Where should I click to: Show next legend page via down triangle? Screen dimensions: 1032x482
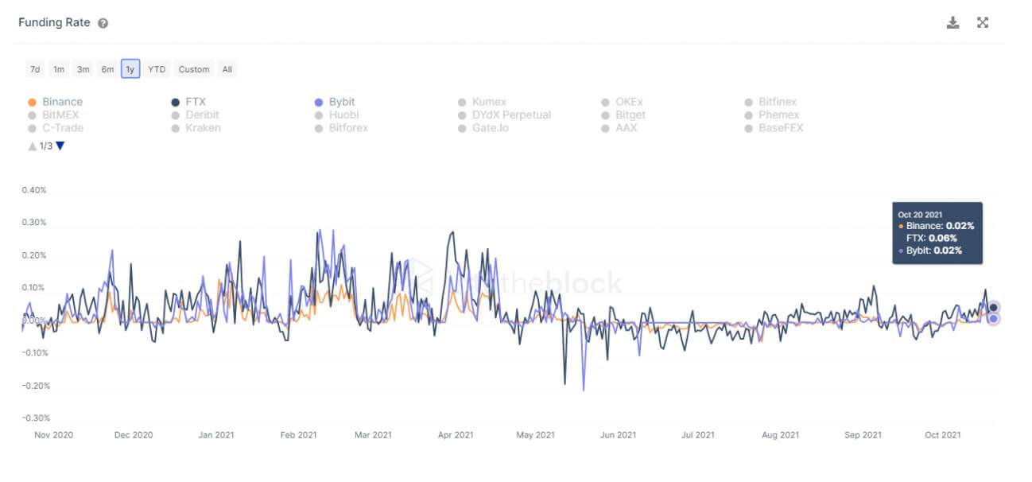[x=60, y=146]
